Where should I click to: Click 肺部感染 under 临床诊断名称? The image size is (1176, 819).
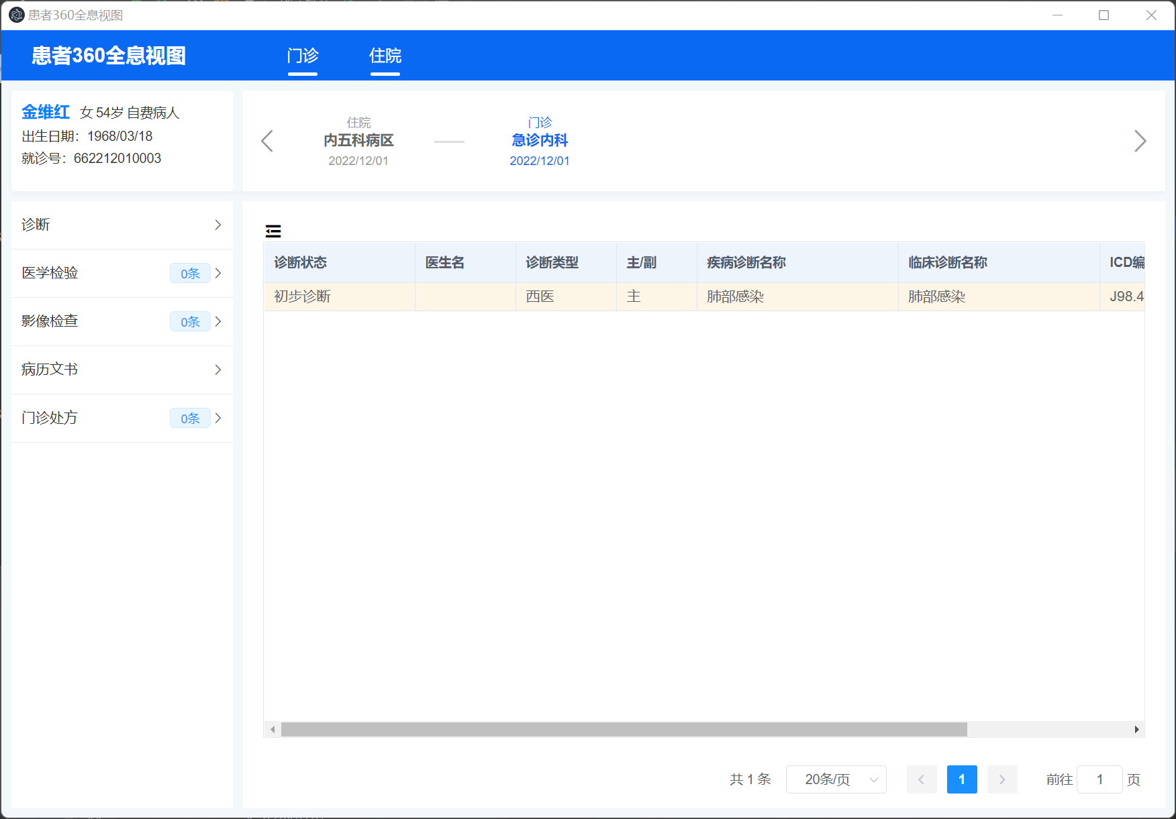[x=999, y=296]
